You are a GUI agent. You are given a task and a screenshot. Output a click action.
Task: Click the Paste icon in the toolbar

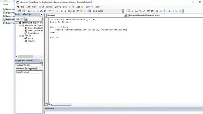tap(41, 11)
